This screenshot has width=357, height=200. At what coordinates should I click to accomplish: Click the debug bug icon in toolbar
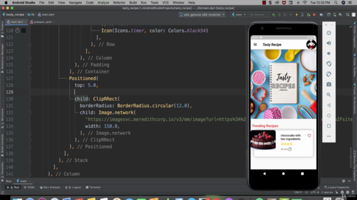pyautogui.click(x=279, y=15)
